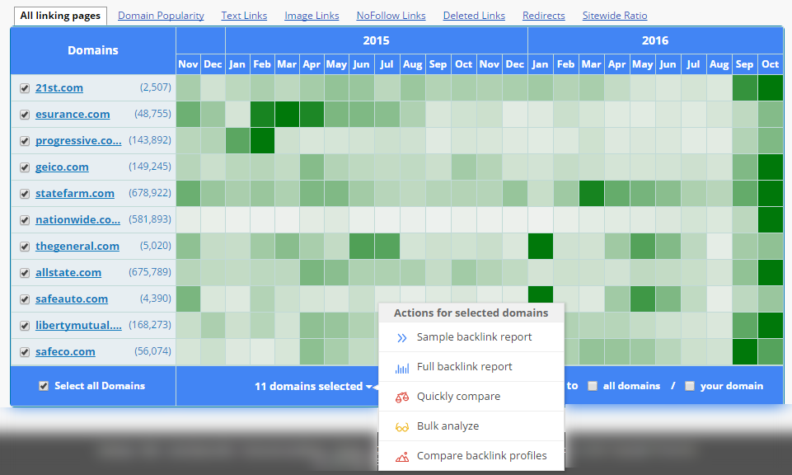Click the 2015 year header
The width and height of the screenshot is (792, 475).
(377, 40)
